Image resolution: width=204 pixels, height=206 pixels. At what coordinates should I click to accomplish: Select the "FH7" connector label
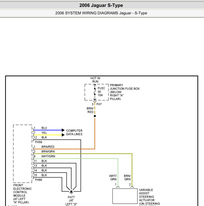point(99,104)
